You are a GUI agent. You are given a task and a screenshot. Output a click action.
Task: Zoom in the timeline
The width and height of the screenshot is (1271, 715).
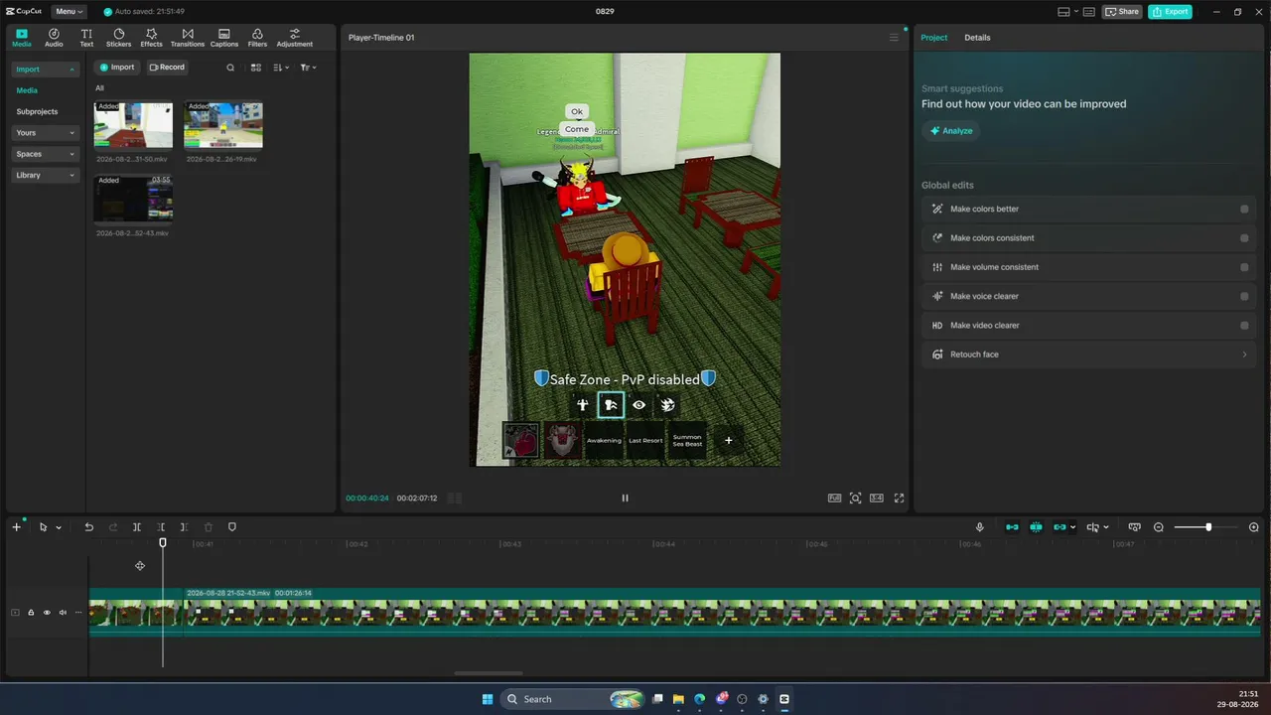point(1254,527)
